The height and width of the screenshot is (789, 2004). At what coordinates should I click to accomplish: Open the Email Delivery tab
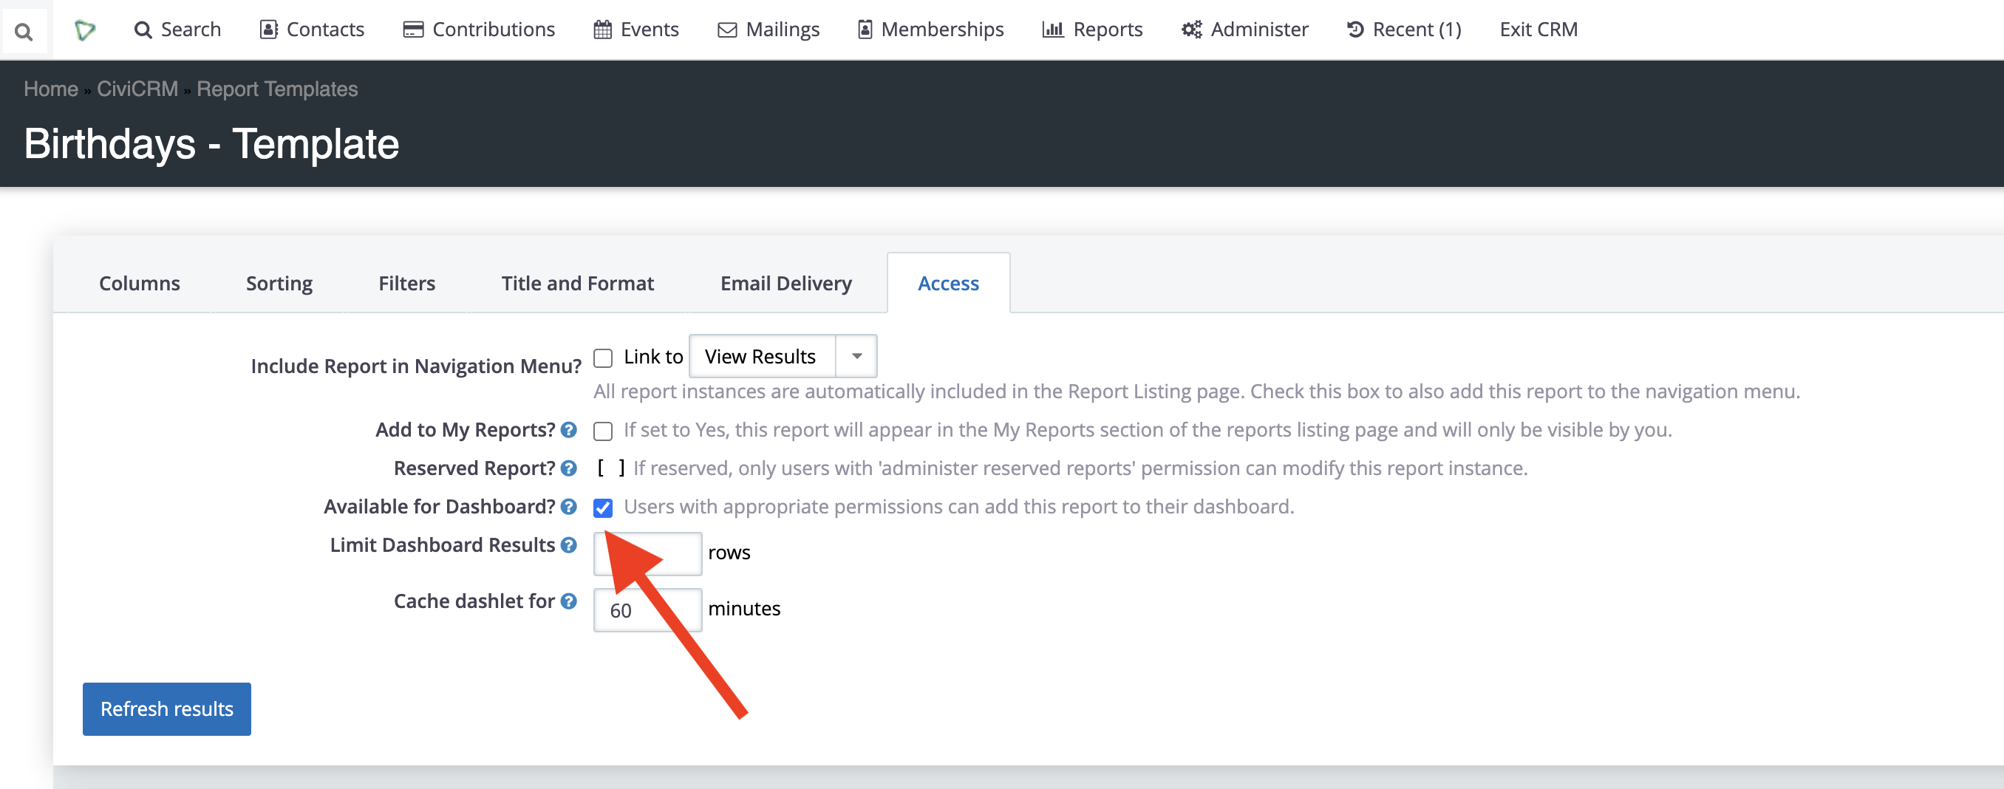point(785,283)
